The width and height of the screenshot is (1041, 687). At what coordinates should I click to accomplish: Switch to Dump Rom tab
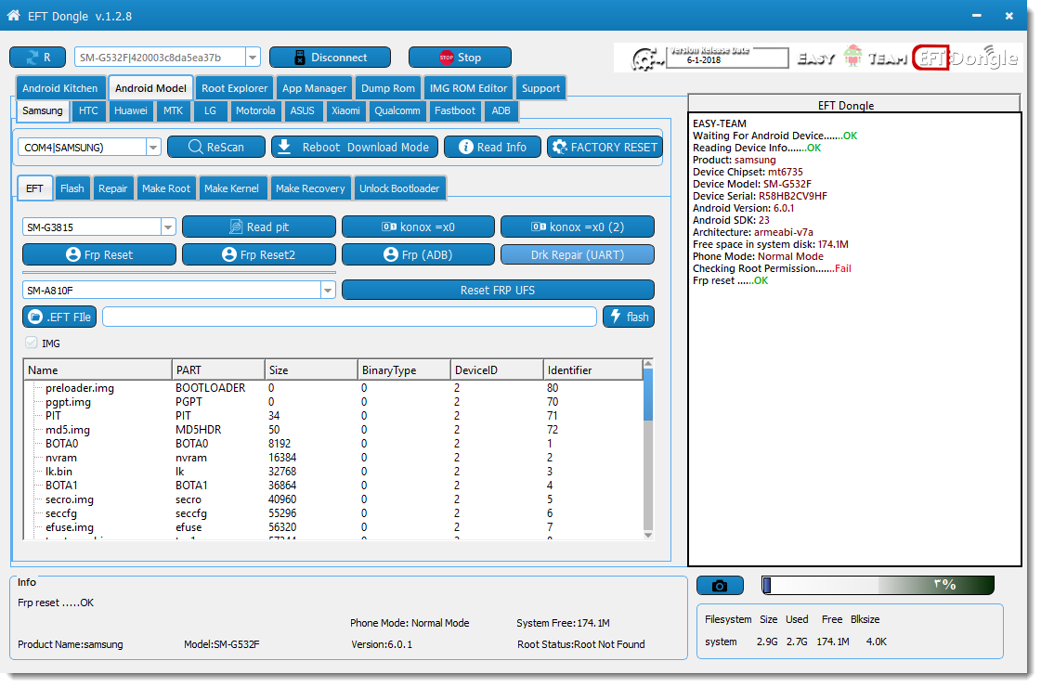point(388,88)
